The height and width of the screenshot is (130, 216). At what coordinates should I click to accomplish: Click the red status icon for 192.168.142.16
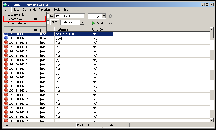pos(6,99)
